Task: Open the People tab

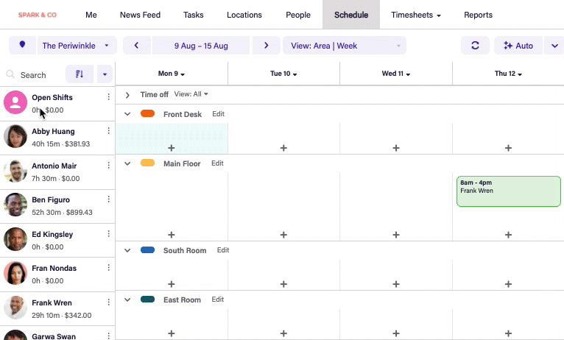Action: (x=298, y=15)
